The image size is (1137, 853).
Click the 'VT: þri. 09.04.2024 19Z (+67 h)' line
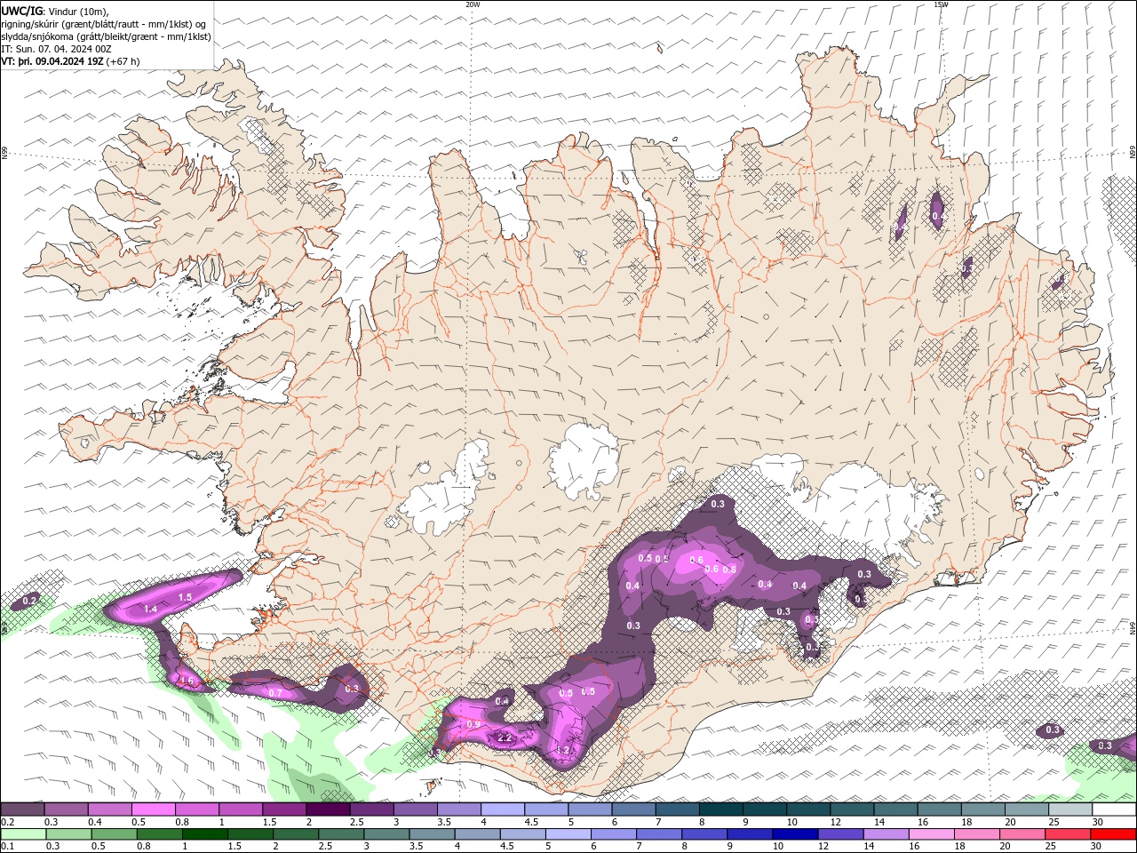(70, 61)
